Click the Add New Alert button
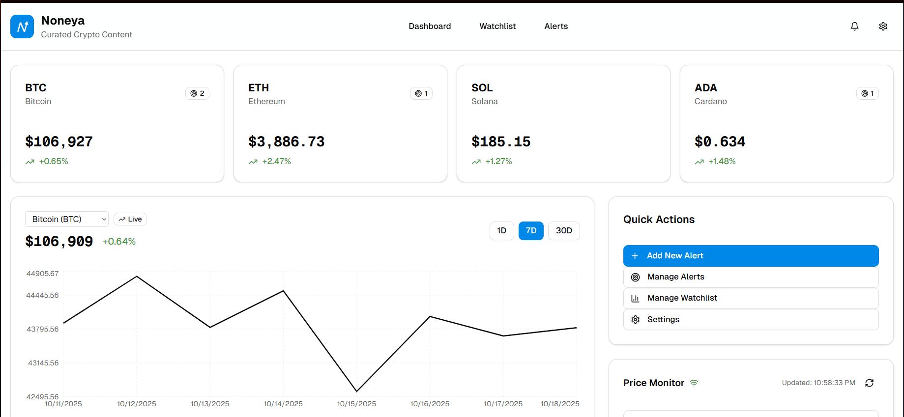 click(751, 256)
